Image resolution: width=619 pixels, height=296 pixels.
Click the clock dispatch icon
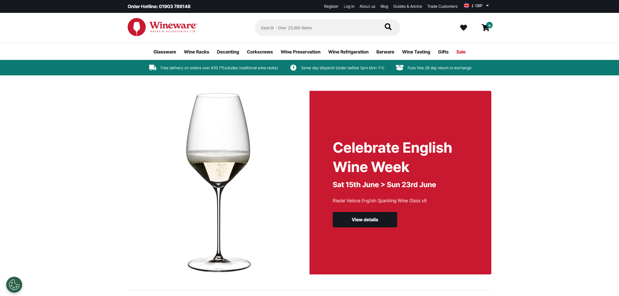pyautogui.click(x=293, y=68)
